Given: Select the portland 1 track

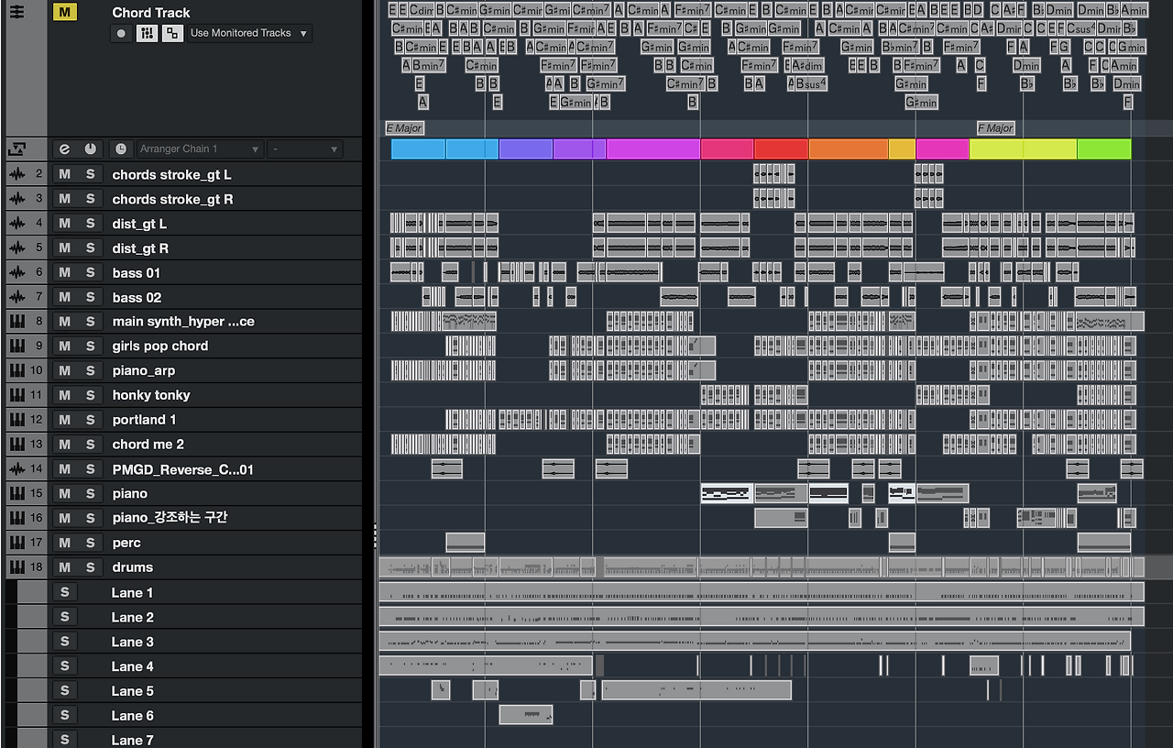Looking at the screenshot, I should click(x=144, y=420).
